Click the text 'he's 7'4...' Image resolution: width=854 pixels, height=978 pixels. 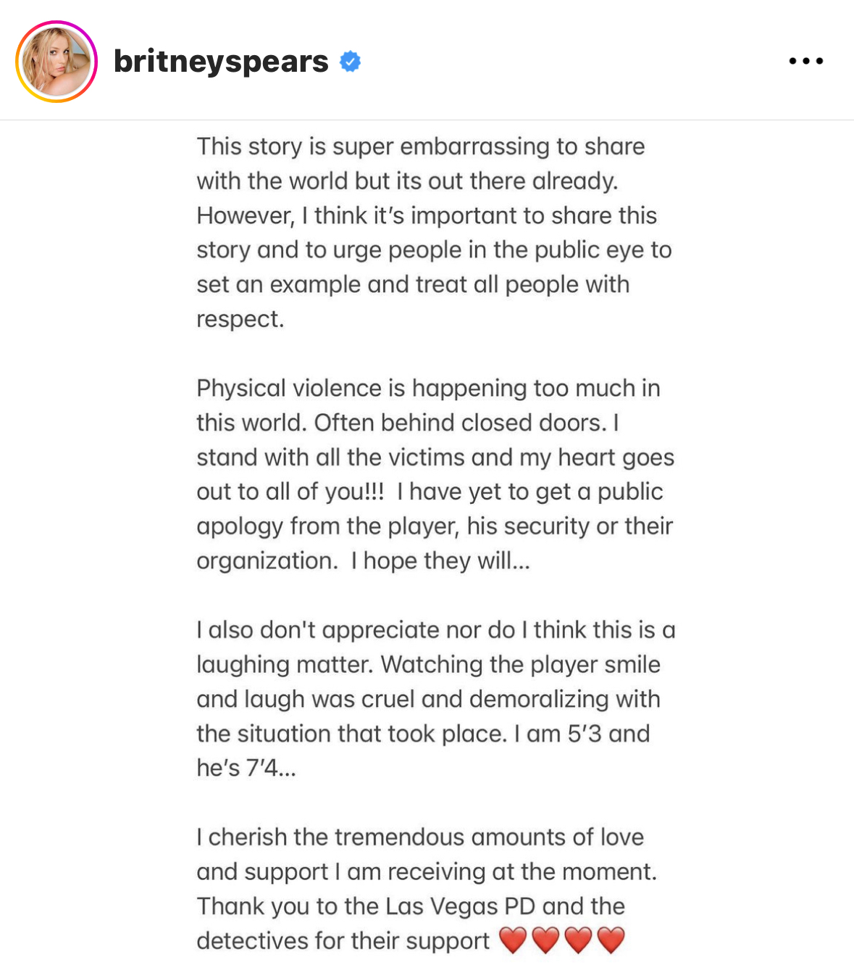pos(246,768)
